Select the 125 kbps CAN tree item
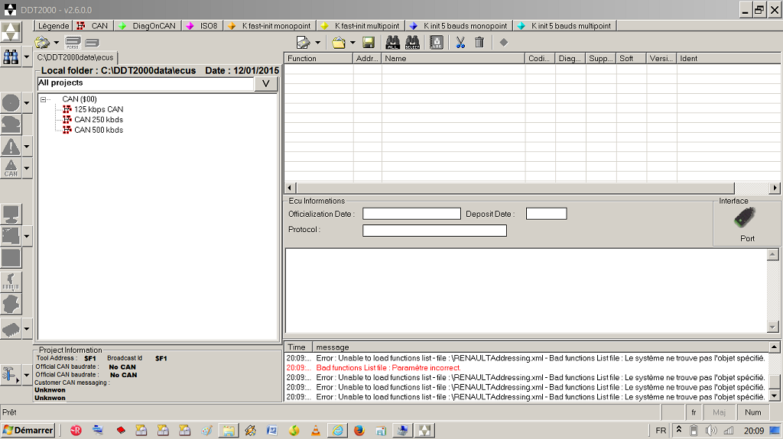This screenshot has width=783, height=439. click(98, 110)
